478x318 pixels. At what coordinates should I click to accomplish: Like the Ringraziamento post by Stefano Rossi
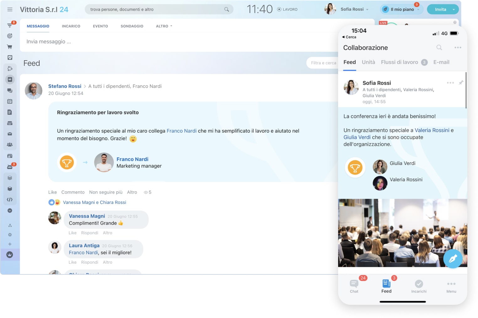click(52, 192)
